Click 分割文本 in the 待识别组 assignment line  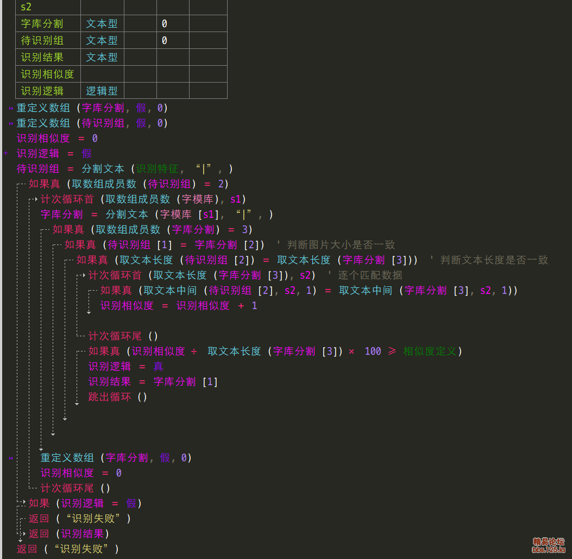pos(103,169)
